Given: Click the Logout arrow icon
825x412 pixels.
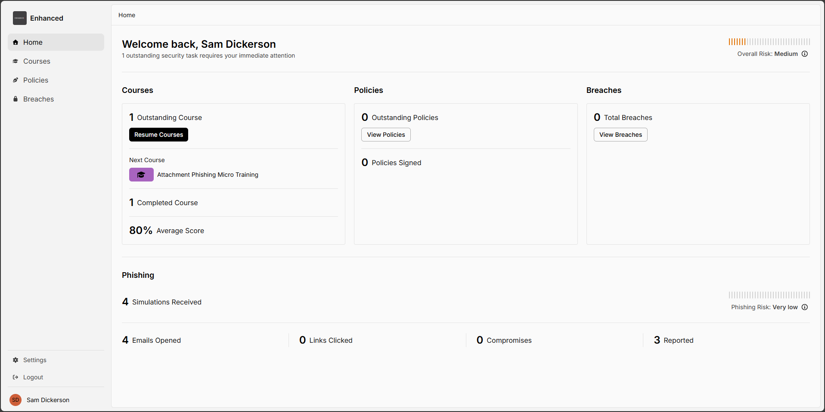Looking at the screenshot, I should click(16, 377).
